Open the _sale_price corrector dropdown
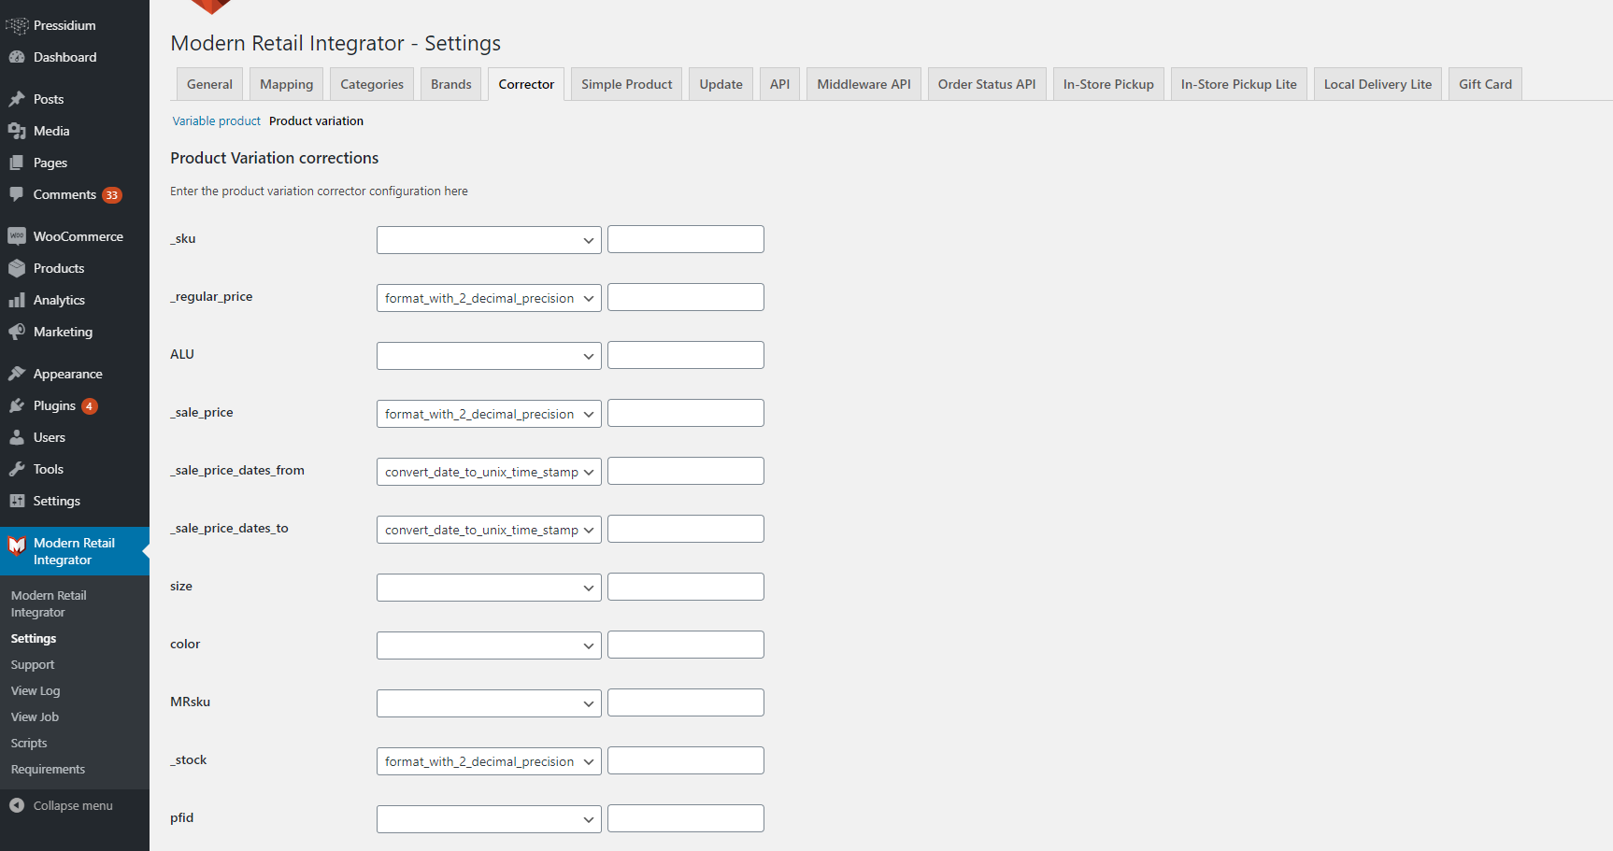The width and height of the screenshot is (1613, 851). (489, 414)
